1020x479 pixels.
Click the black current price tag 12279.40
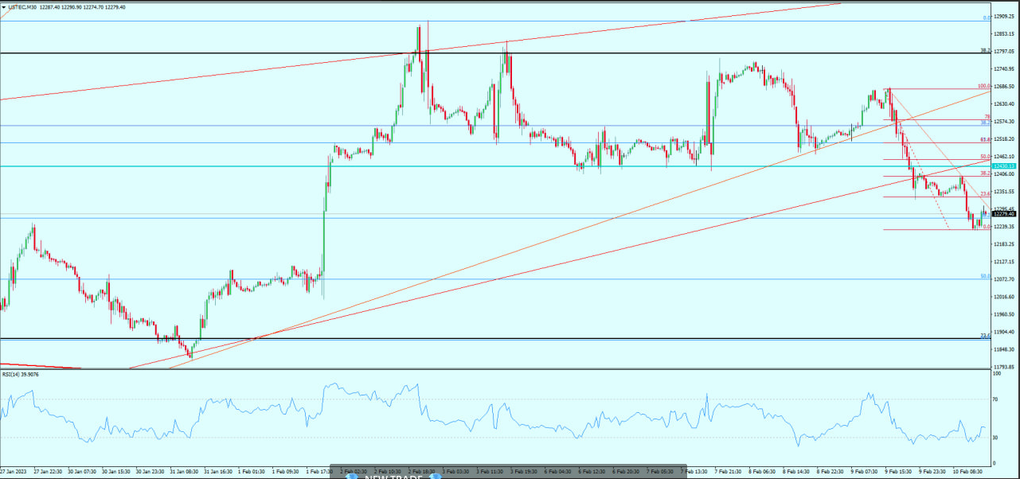click(1004, 213)
